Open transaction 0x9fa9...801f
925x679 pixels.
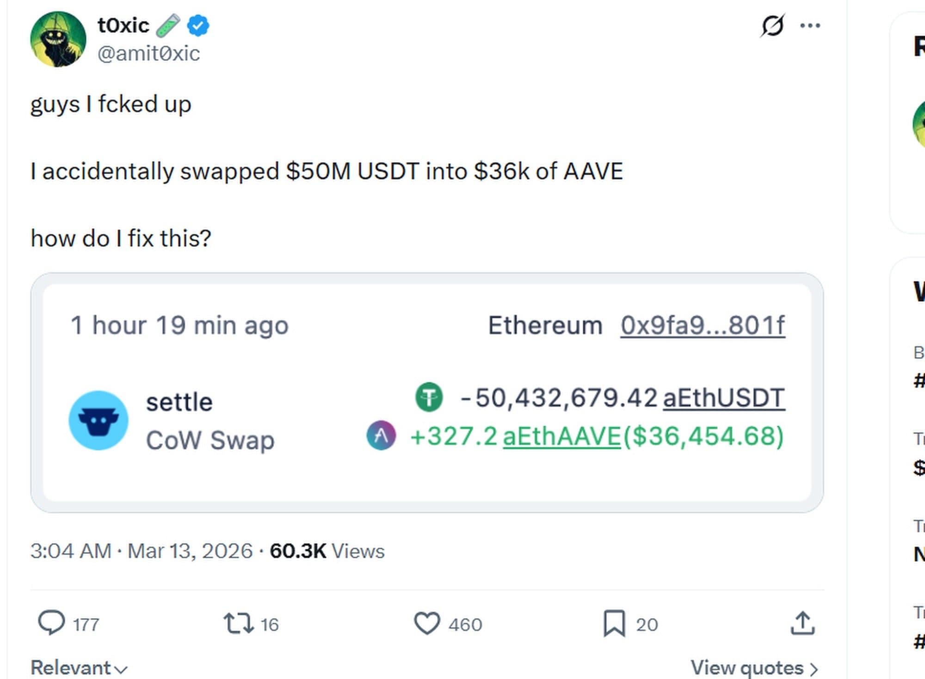tap(702, 324)
